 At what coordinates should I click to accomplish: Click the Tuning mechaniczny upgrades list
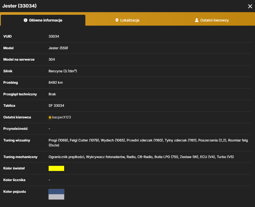click(141, 157)
